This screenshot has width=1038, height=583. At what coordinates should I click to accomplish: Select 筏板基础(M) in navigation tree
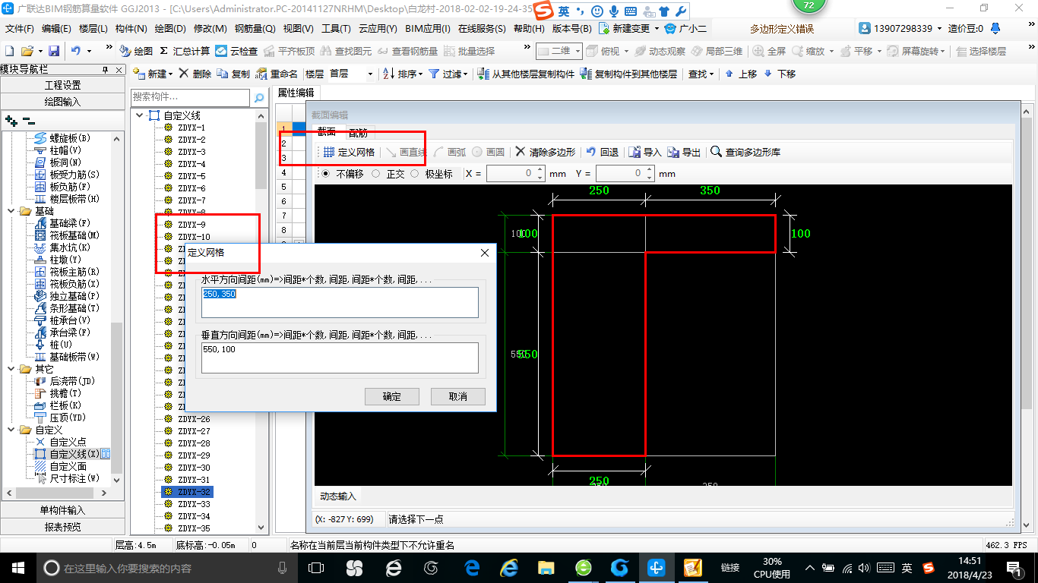coord(74,235)
